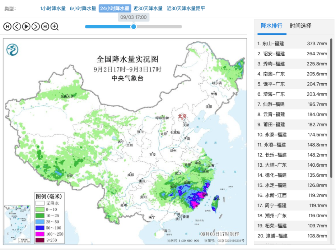Viewport: 336px width, 250px height.
Task: Click the timeline slider handle
Action: [x=134, y=27]
